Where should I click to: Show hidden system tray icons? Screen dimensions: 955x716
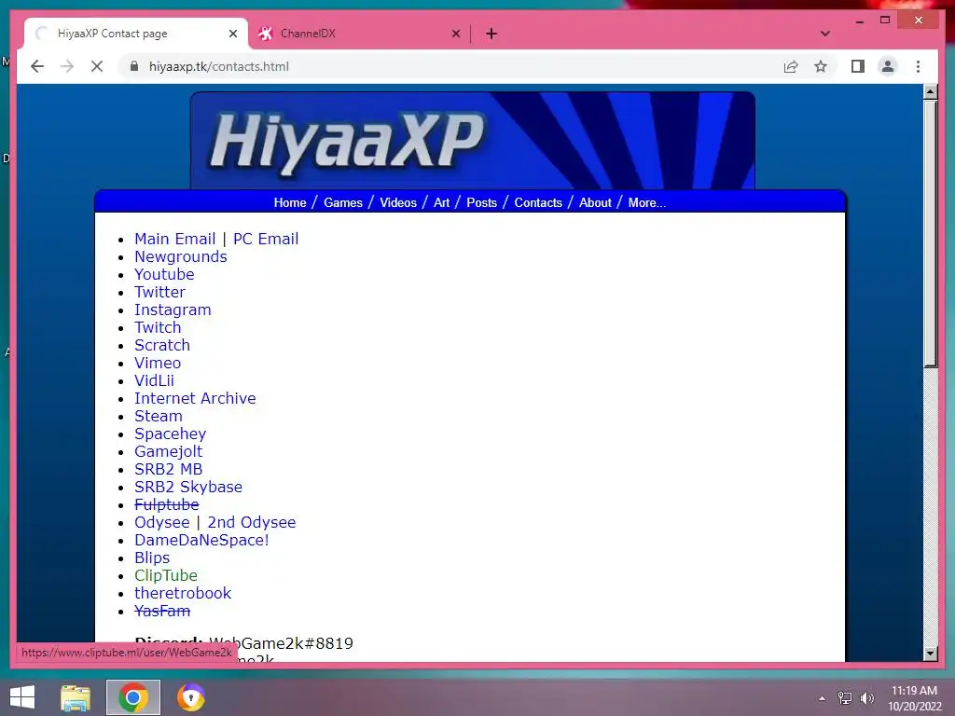pos(823,698)
